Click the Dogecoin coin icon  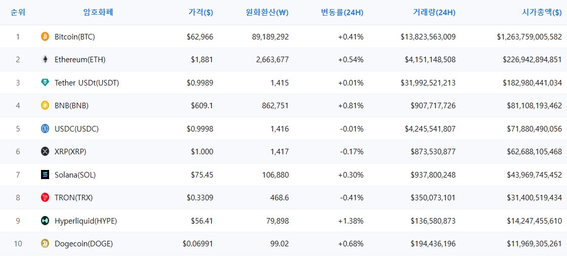pos(45,244)
